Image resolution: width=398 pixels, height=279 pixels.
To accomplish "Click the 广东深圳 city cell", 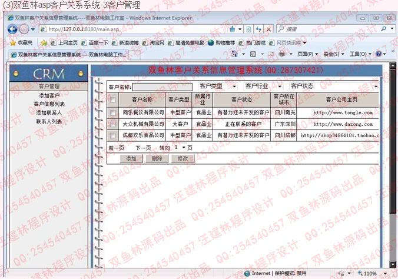I will tap(285, 124).
